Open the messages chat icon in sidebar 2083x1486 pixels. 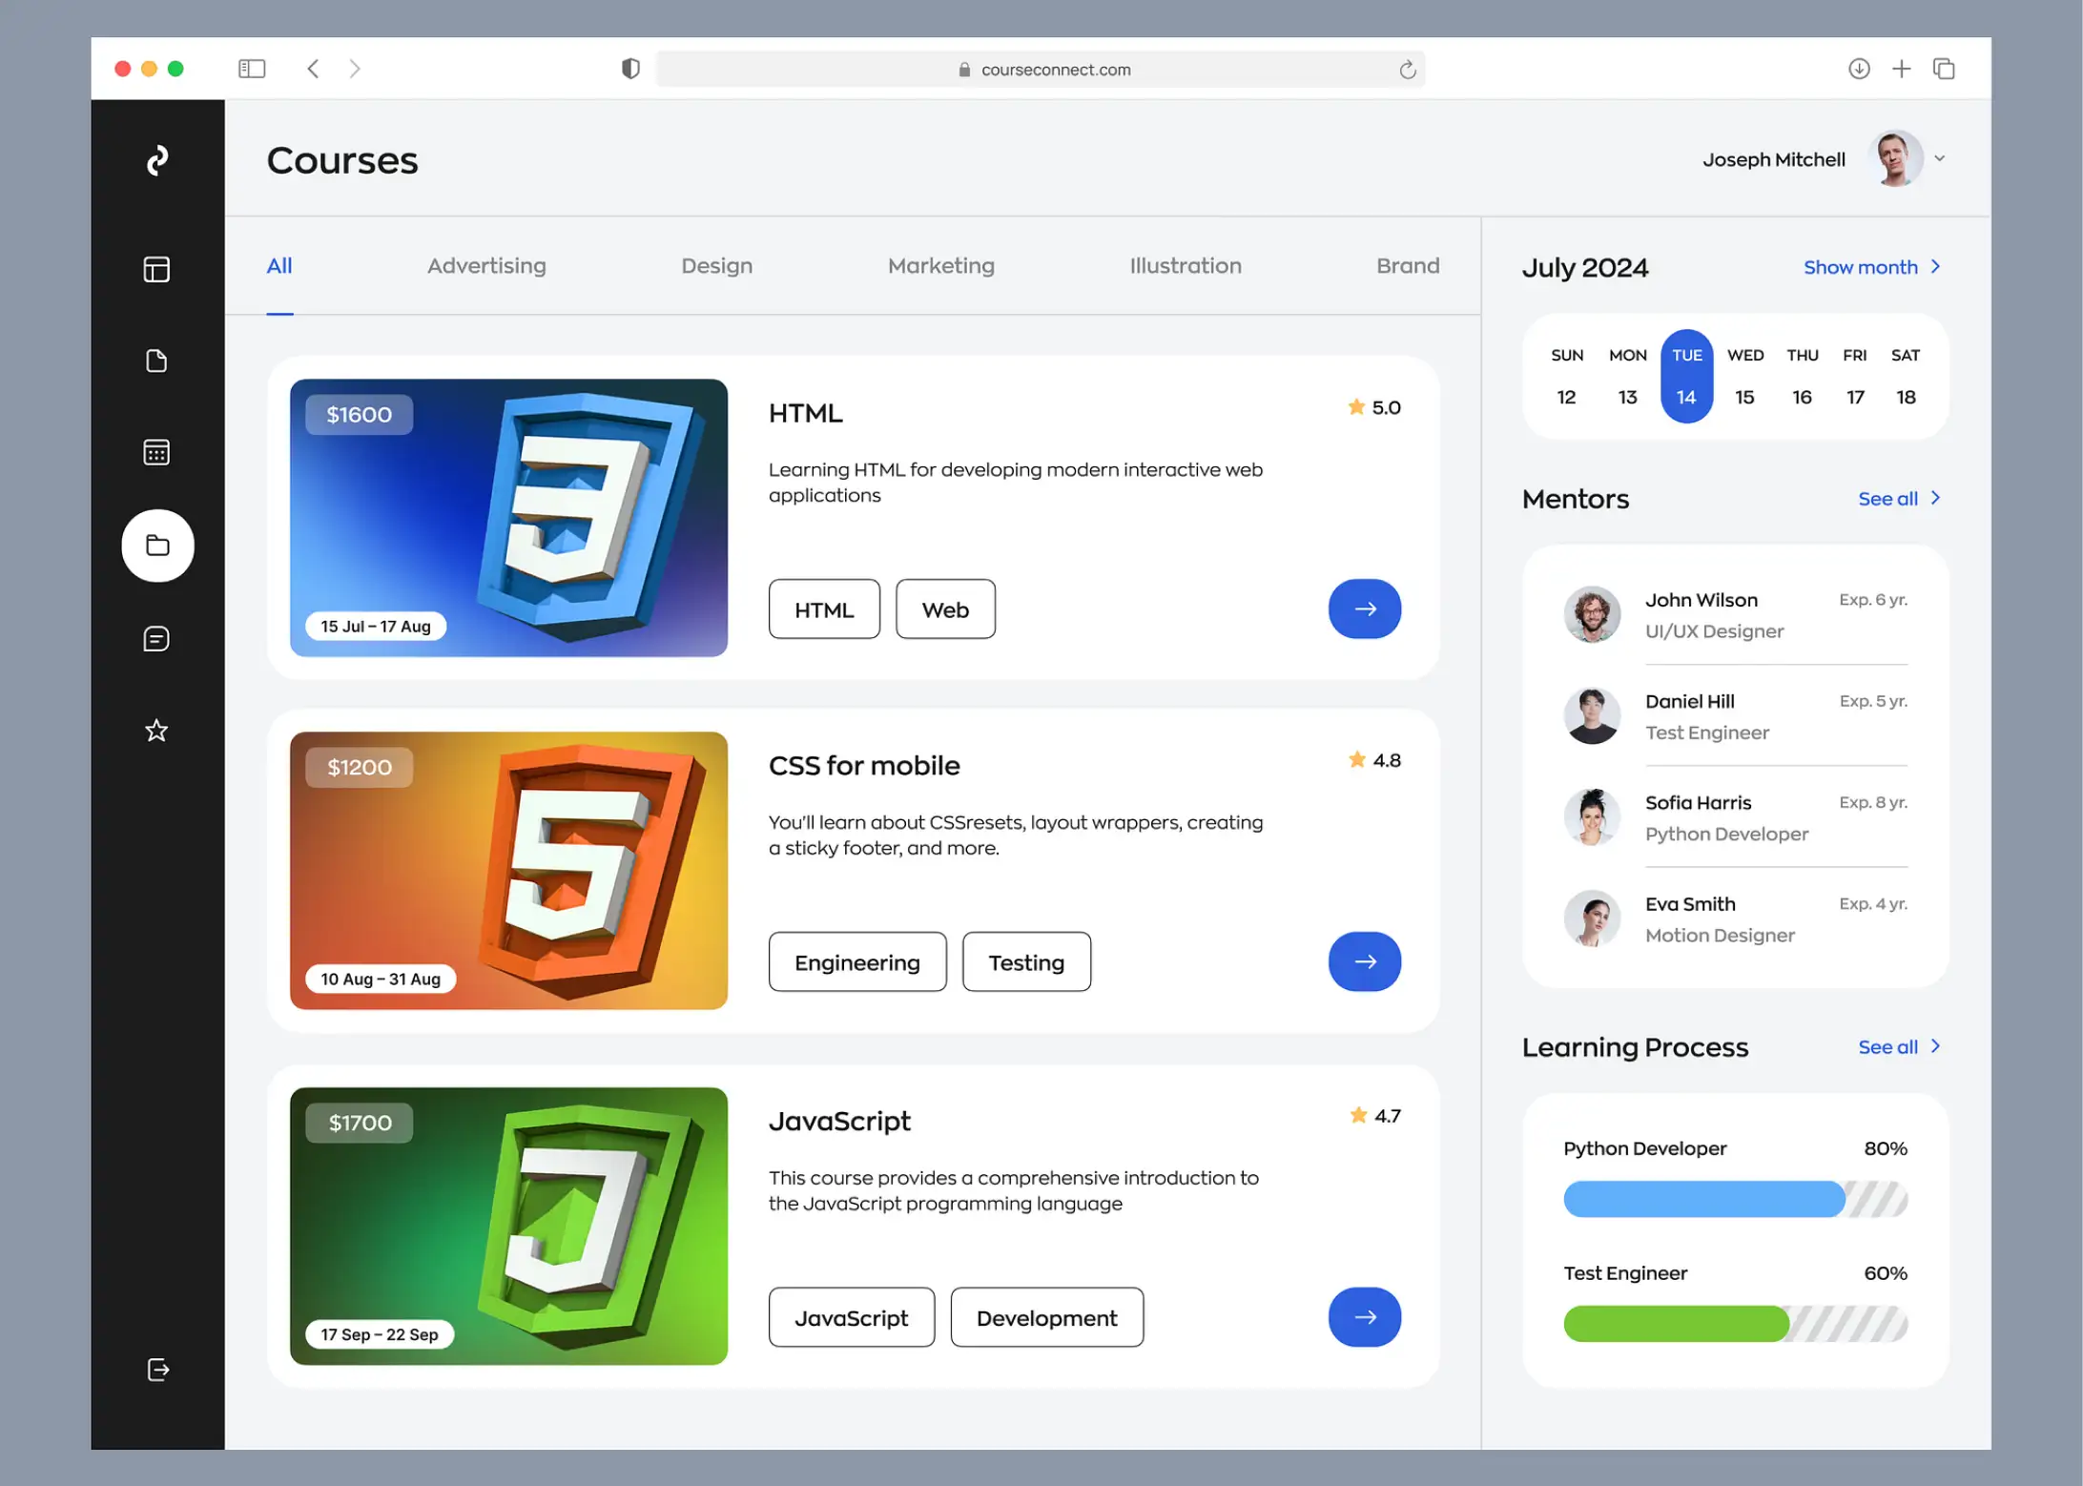(156, 638)
